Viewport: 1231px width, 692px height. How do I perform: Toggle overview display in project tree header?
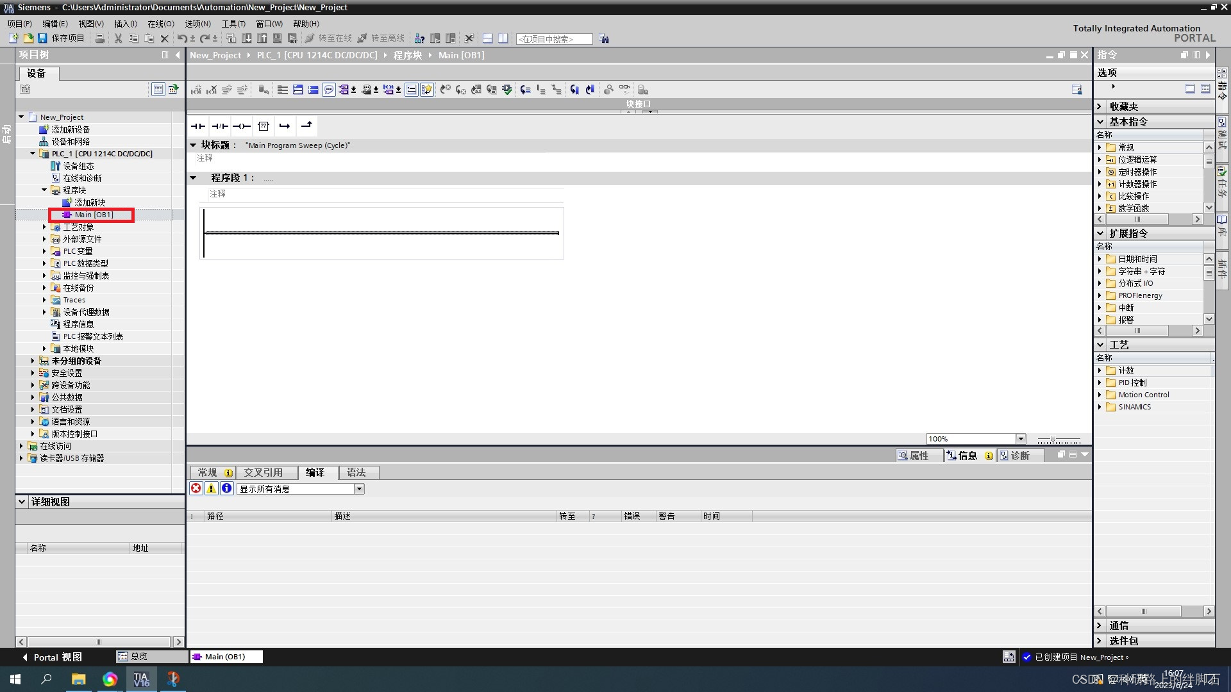158,89
